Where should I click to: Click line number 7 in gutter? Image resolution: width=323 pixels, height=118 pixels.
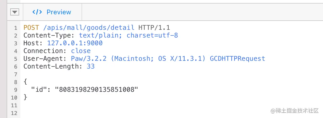click(16, 74)
